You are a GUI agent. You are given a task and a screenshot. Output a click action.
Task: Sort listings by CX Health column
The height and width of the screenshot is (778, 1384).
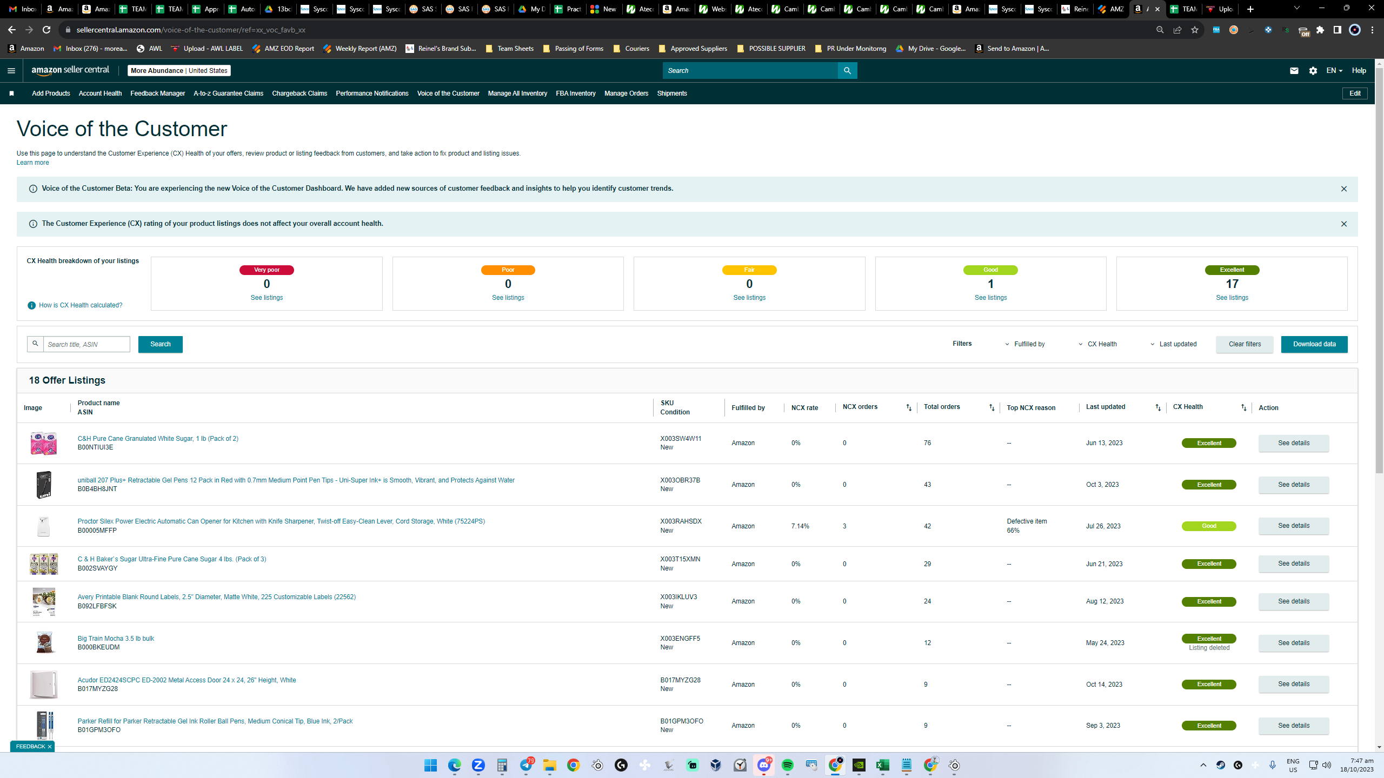[1243, 408]
